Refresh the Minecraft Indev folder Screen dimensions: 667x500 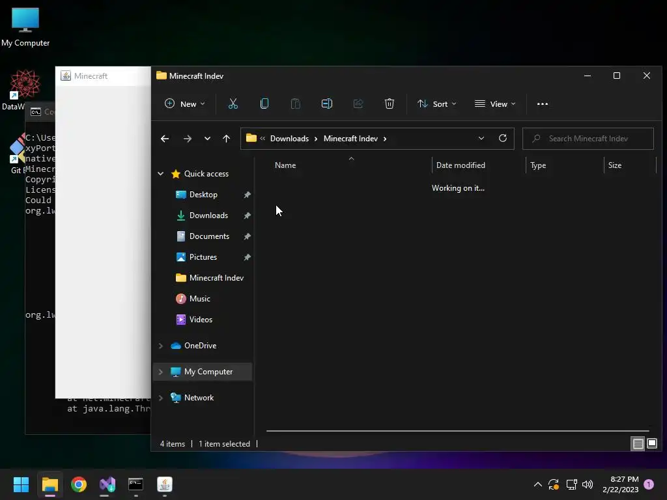tap(502, 138)
